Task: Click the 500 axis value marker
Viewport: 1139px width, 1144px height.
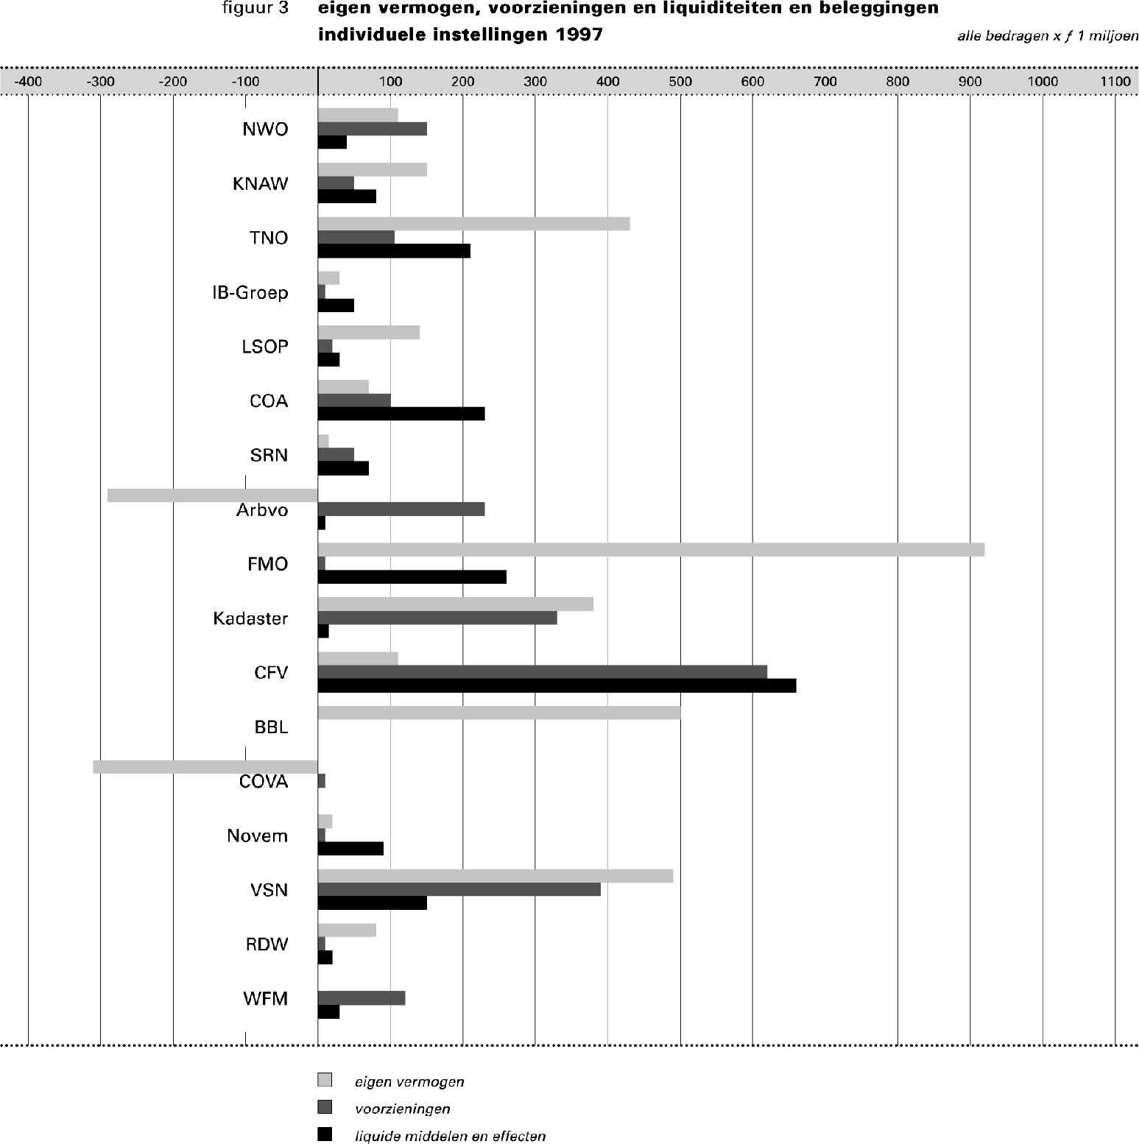Action: [x=680, y=80]
